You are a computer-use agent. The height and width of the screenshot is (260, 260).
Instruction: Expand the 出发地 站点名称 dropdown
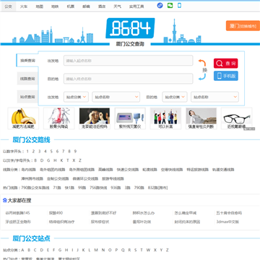116,97
